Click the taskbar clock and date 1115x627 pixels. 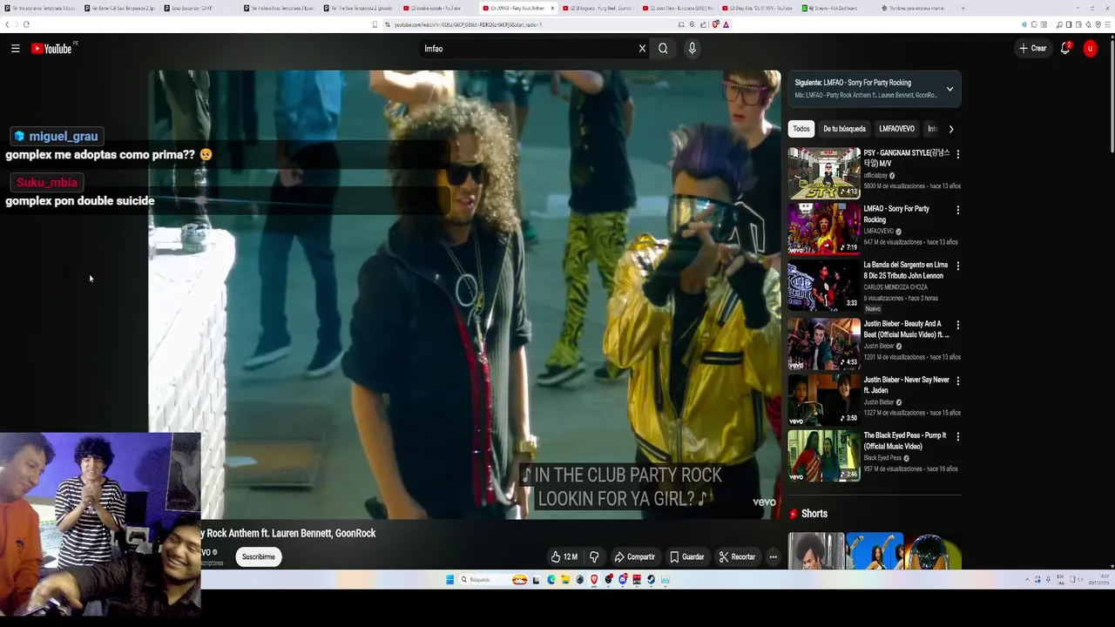click(x=1099, y=580)
